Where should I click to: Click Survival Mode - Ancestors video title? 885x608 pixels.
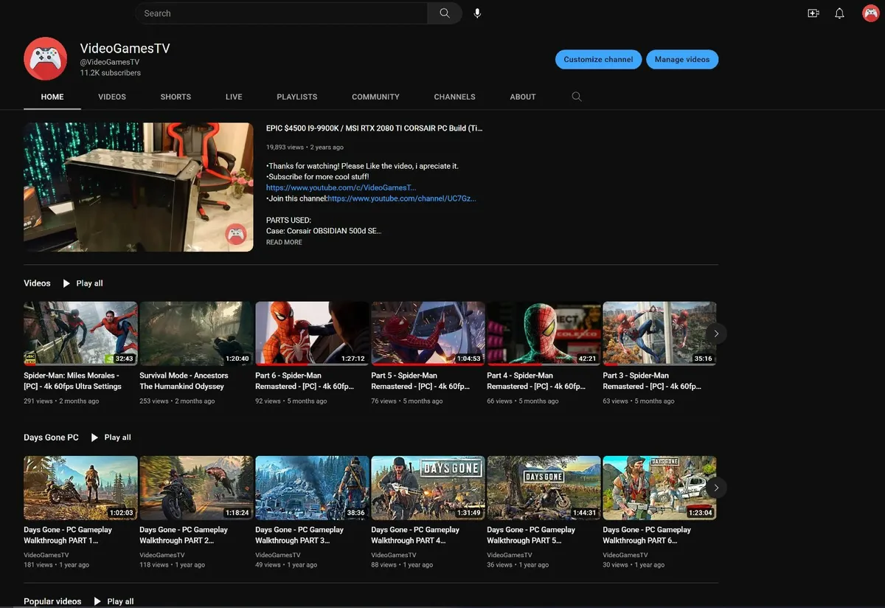pos(184,381)
